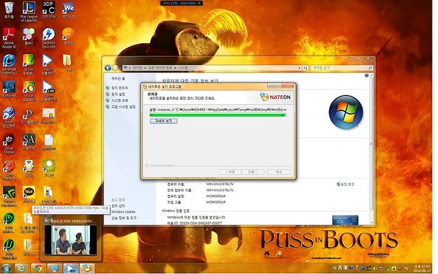Open the owl character shortcut

click(x=29, y=168)
